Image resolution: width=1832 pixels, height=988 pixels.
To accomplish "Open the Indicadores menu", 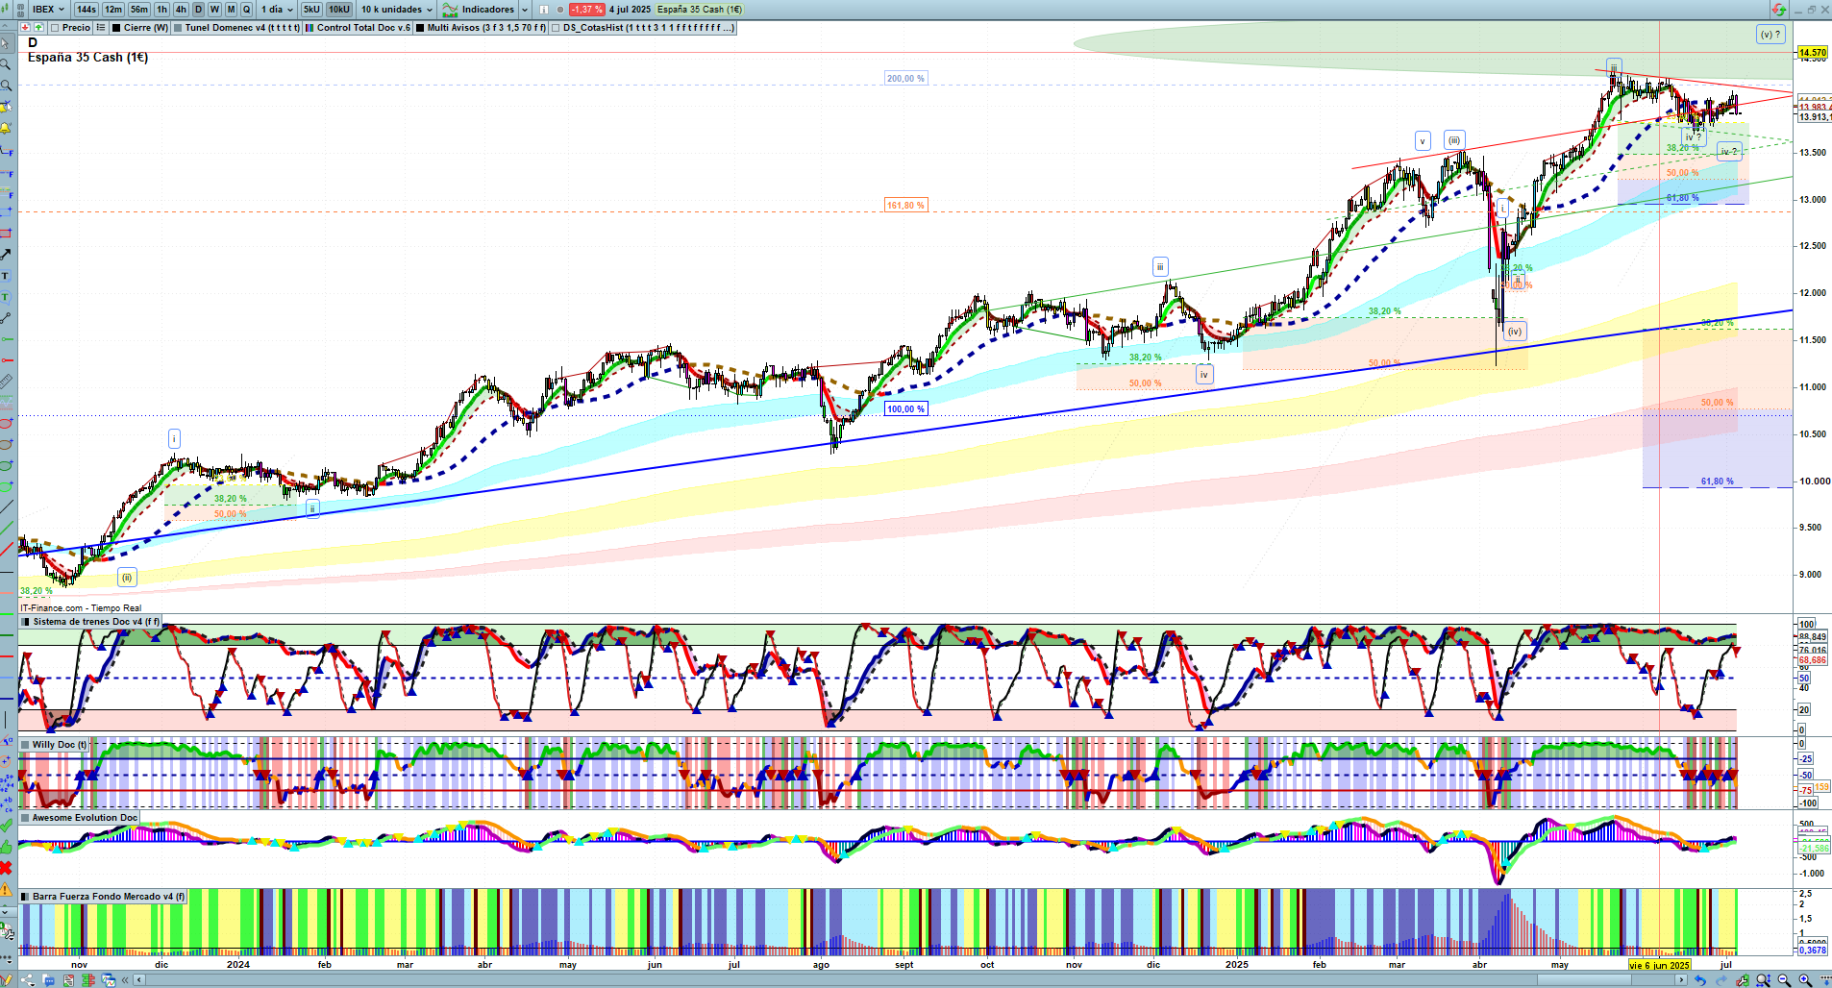I will point(486,10).
